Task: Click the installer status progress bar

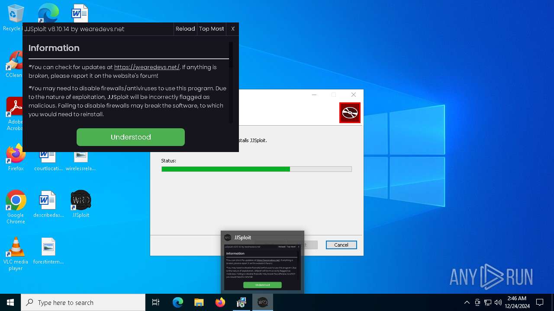Action: pyautogui.click(x=256, y=169)
